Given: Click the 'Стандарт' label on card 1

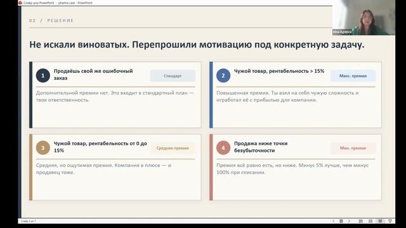Looking at the screenshot, I should (x=173, y=76).
